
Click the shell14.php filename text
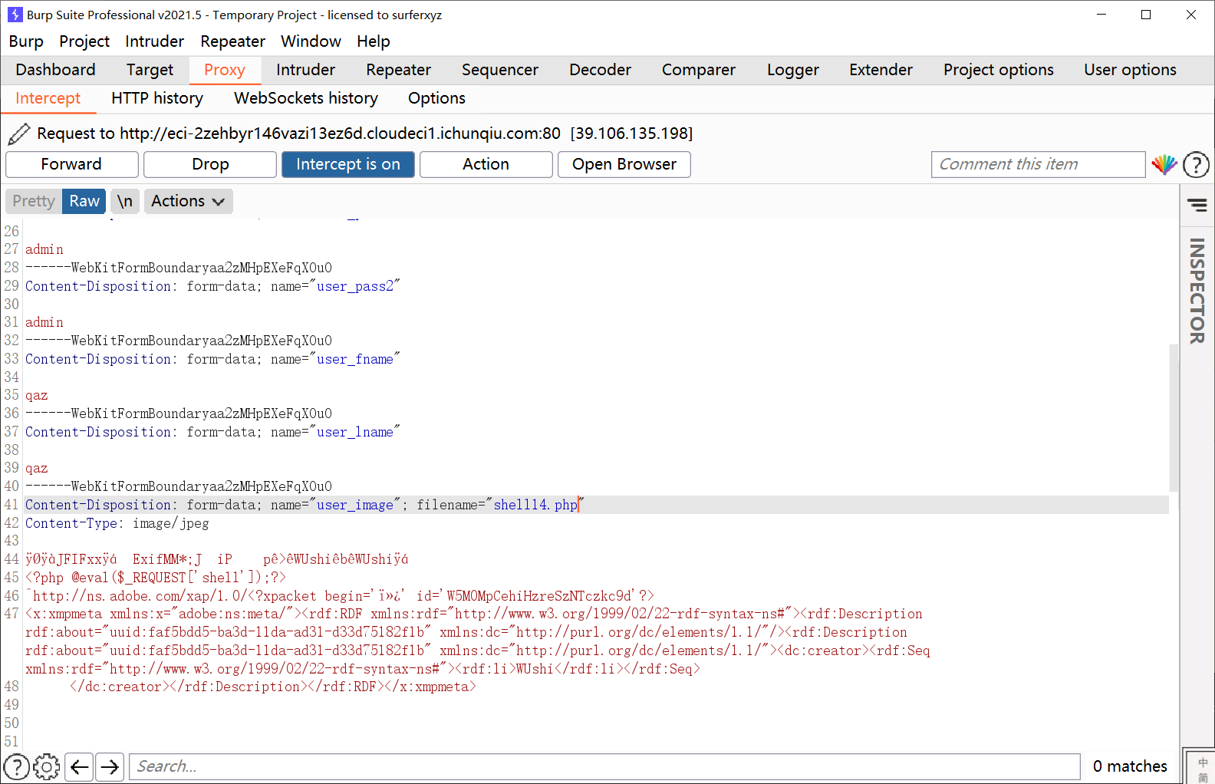tap(535, 505)
